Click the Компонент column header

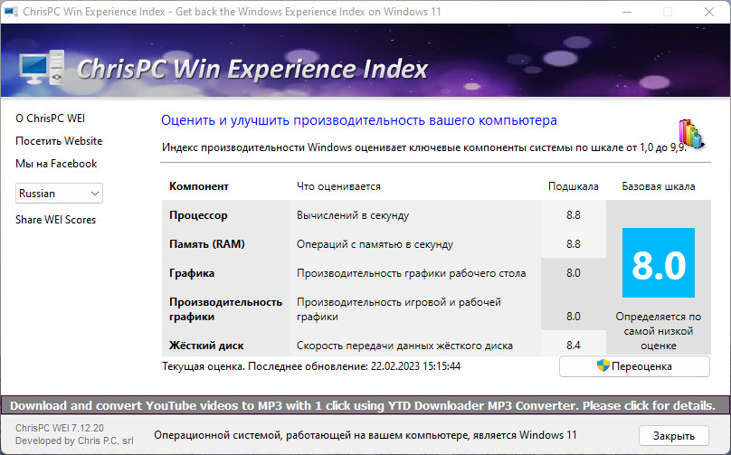pyautogui.click(x=199, y=186)
